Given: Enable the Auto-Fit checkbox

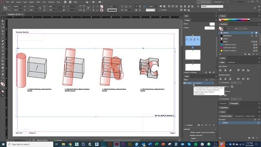Looking at the screenshot, I should [160, 10].
